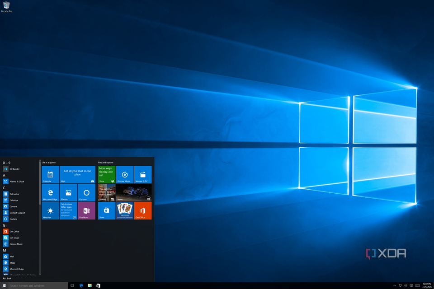Click the letter M heading to jump alphabetically
Viewport: 434px width, 289px height.
pyautogui.click(x=5, y=250)
